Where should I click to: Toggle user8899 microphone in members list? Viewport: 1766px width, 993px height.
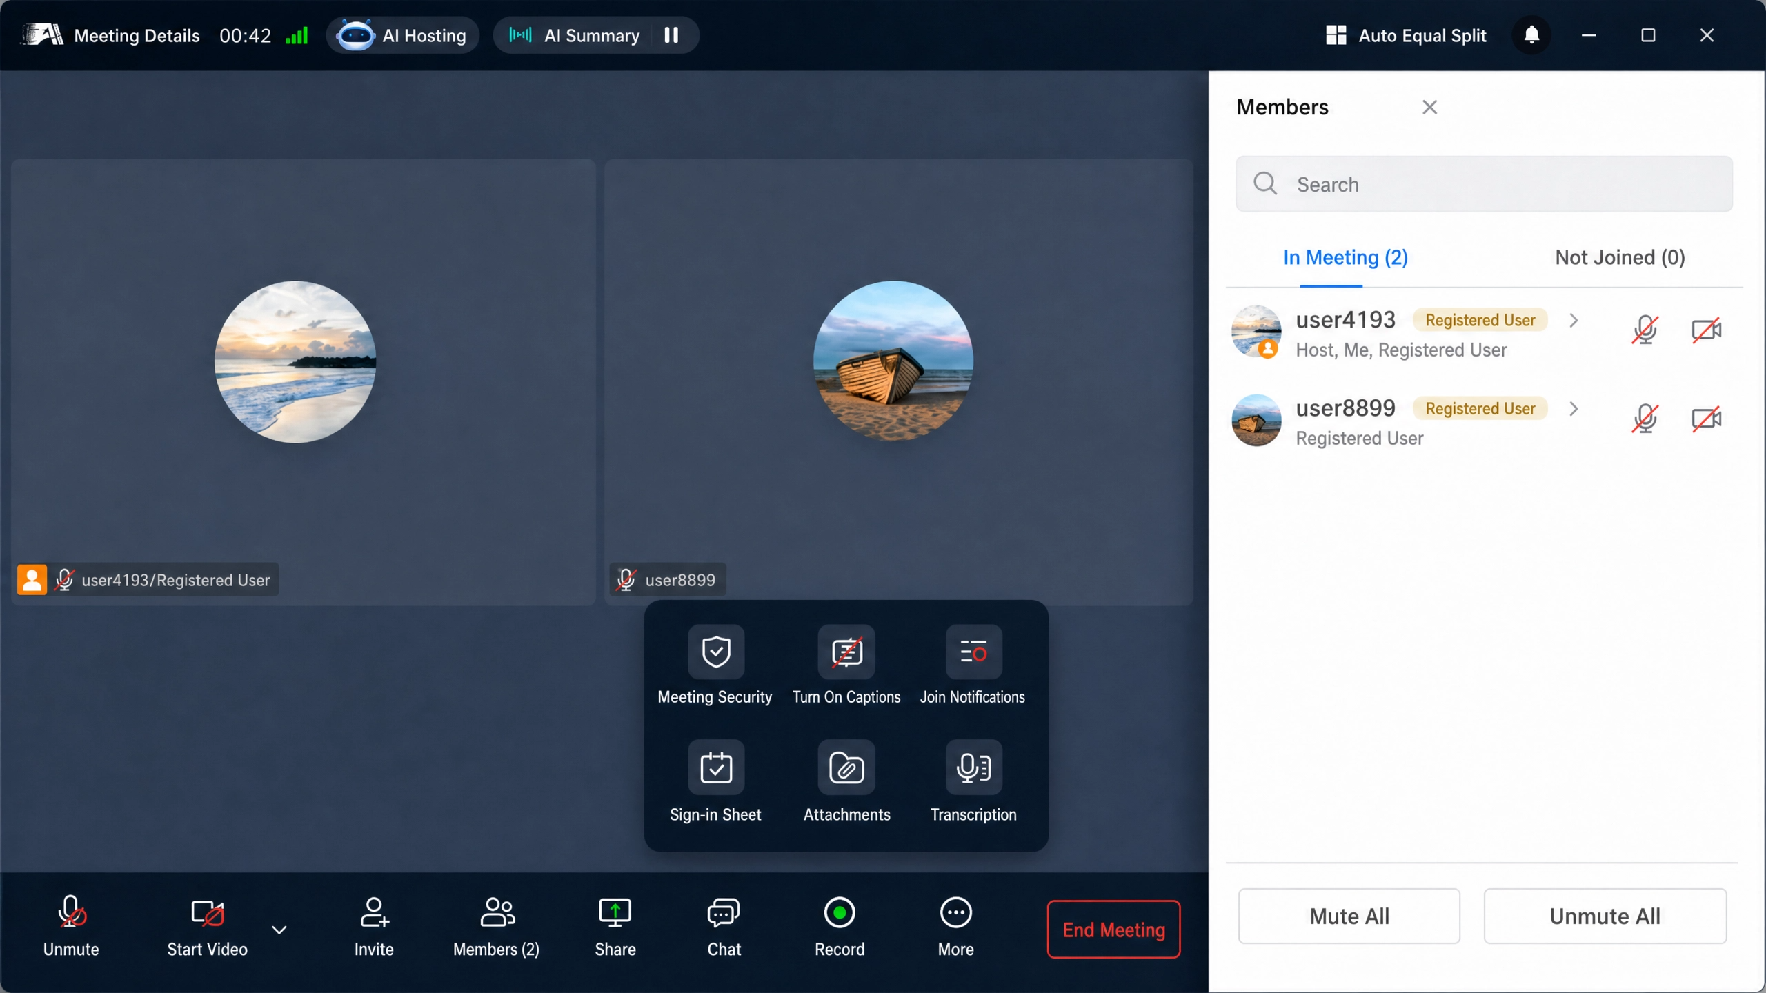click(1645, 419)
